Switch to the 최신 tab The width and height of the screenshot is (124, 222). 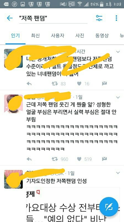[x=35, y=36]
